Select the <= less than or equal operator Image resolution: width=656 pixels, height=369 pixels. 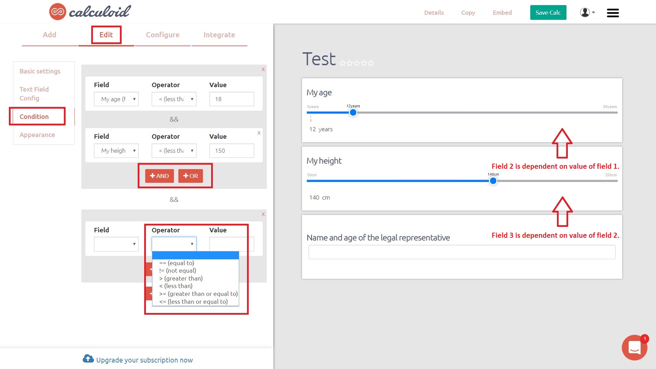(193, 301)
